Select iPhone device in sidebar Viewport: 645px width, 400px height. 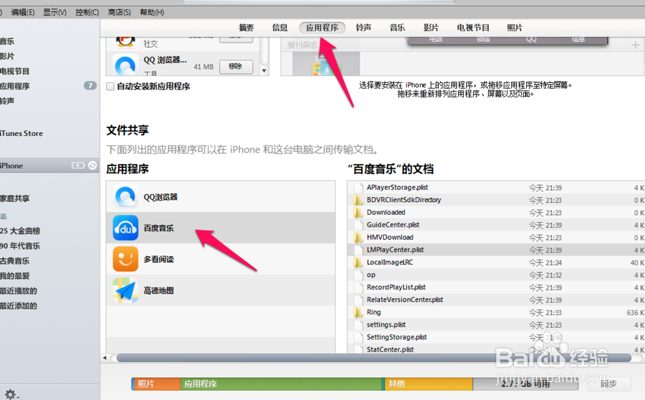click(x=50, y=166)
